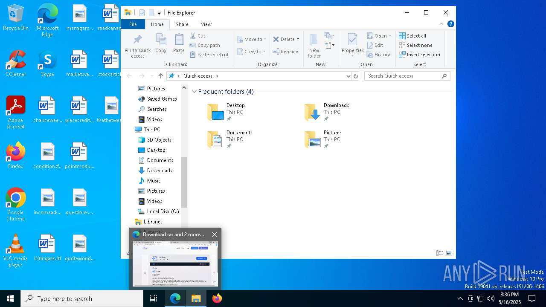The width and height of the screenshot is (546, 307).
Task: Open the notification center icon
Action: tap(532, 298)
